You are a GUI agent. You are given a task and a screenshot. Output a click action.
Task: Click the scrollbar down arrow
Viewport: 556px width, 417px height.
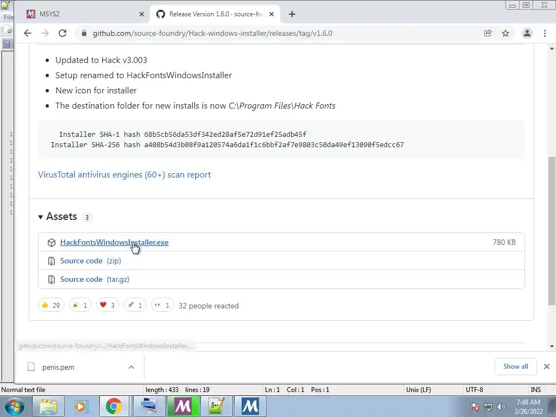click(x=552, y=346)
